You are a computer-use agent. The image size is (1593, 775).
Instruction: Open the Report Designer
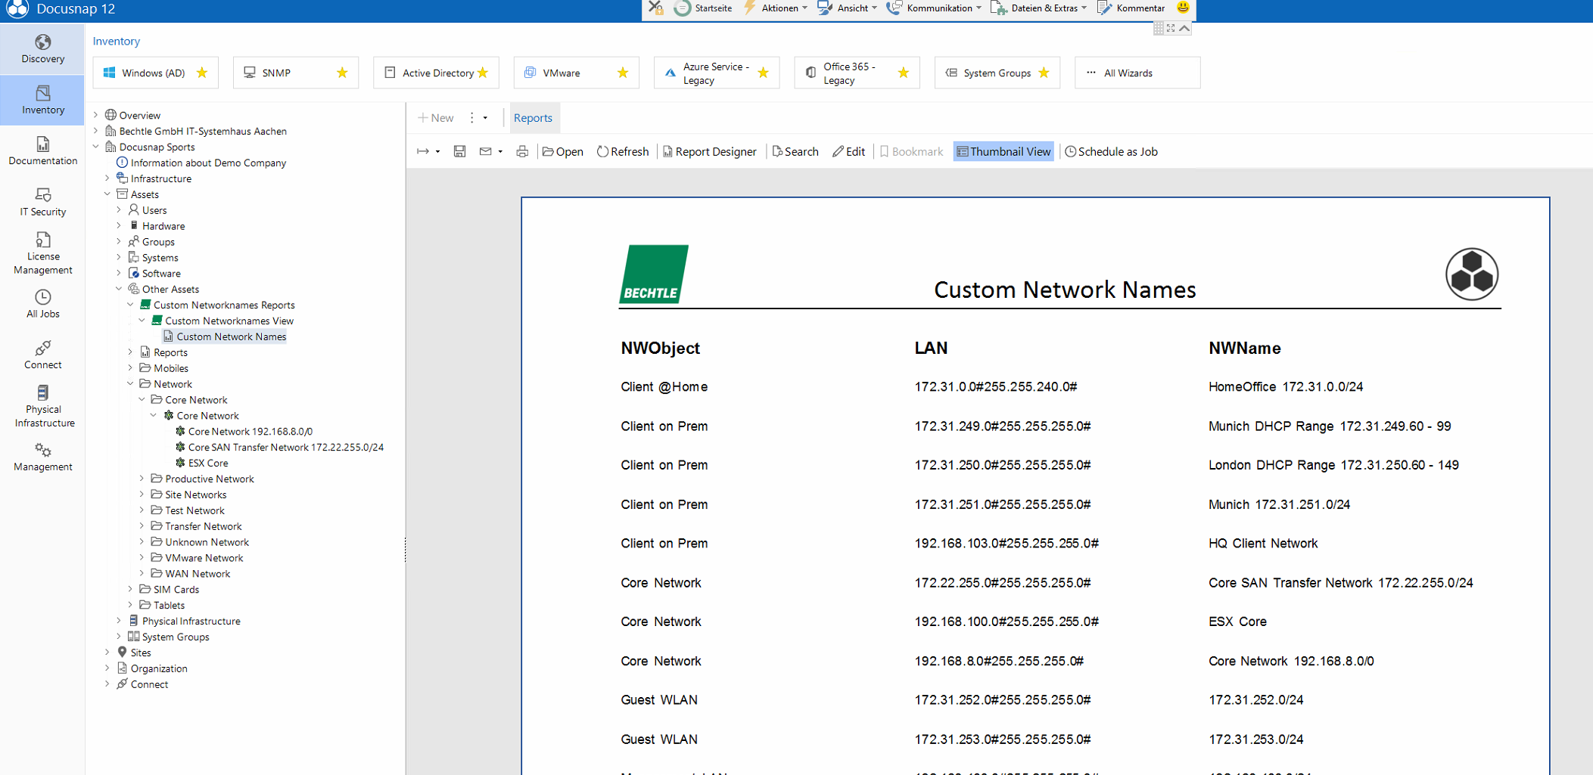coord(710,151)
